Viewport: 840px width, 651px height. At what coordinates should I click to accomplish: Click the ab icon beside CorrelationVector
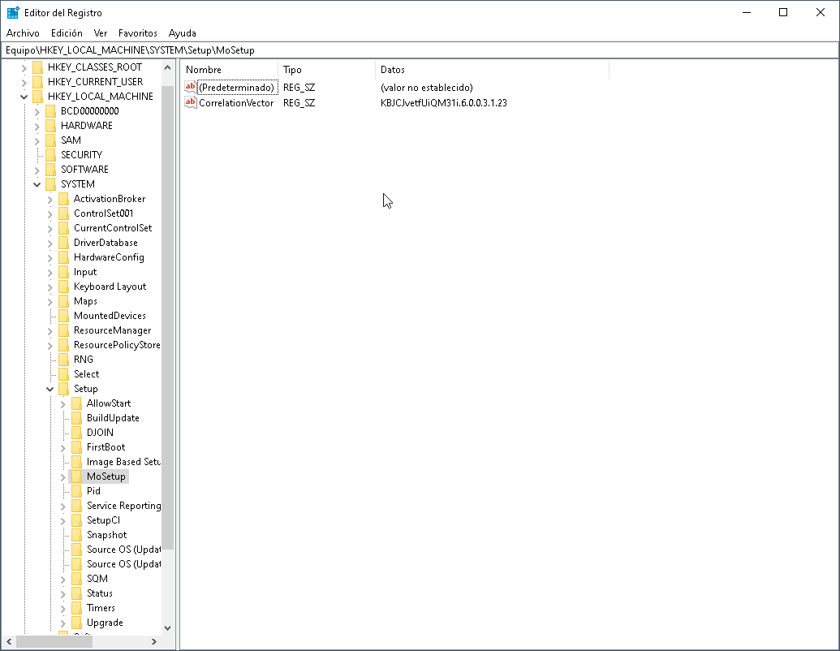pyautogui.click(x=191, y=103)
